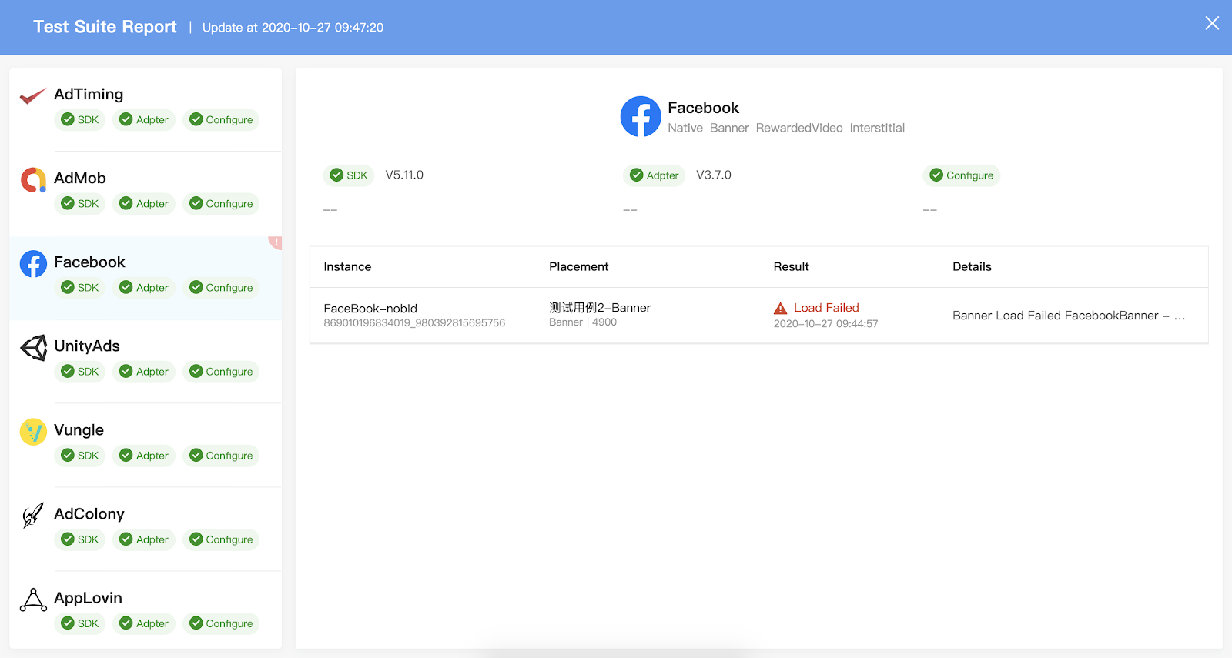
Task: Click AdMob SDK status badge
Action: [x=80, y=203]
